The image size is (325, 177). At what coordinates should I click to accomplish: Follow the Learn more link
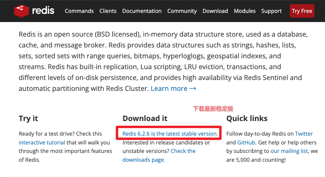click(x=169, y=88)
